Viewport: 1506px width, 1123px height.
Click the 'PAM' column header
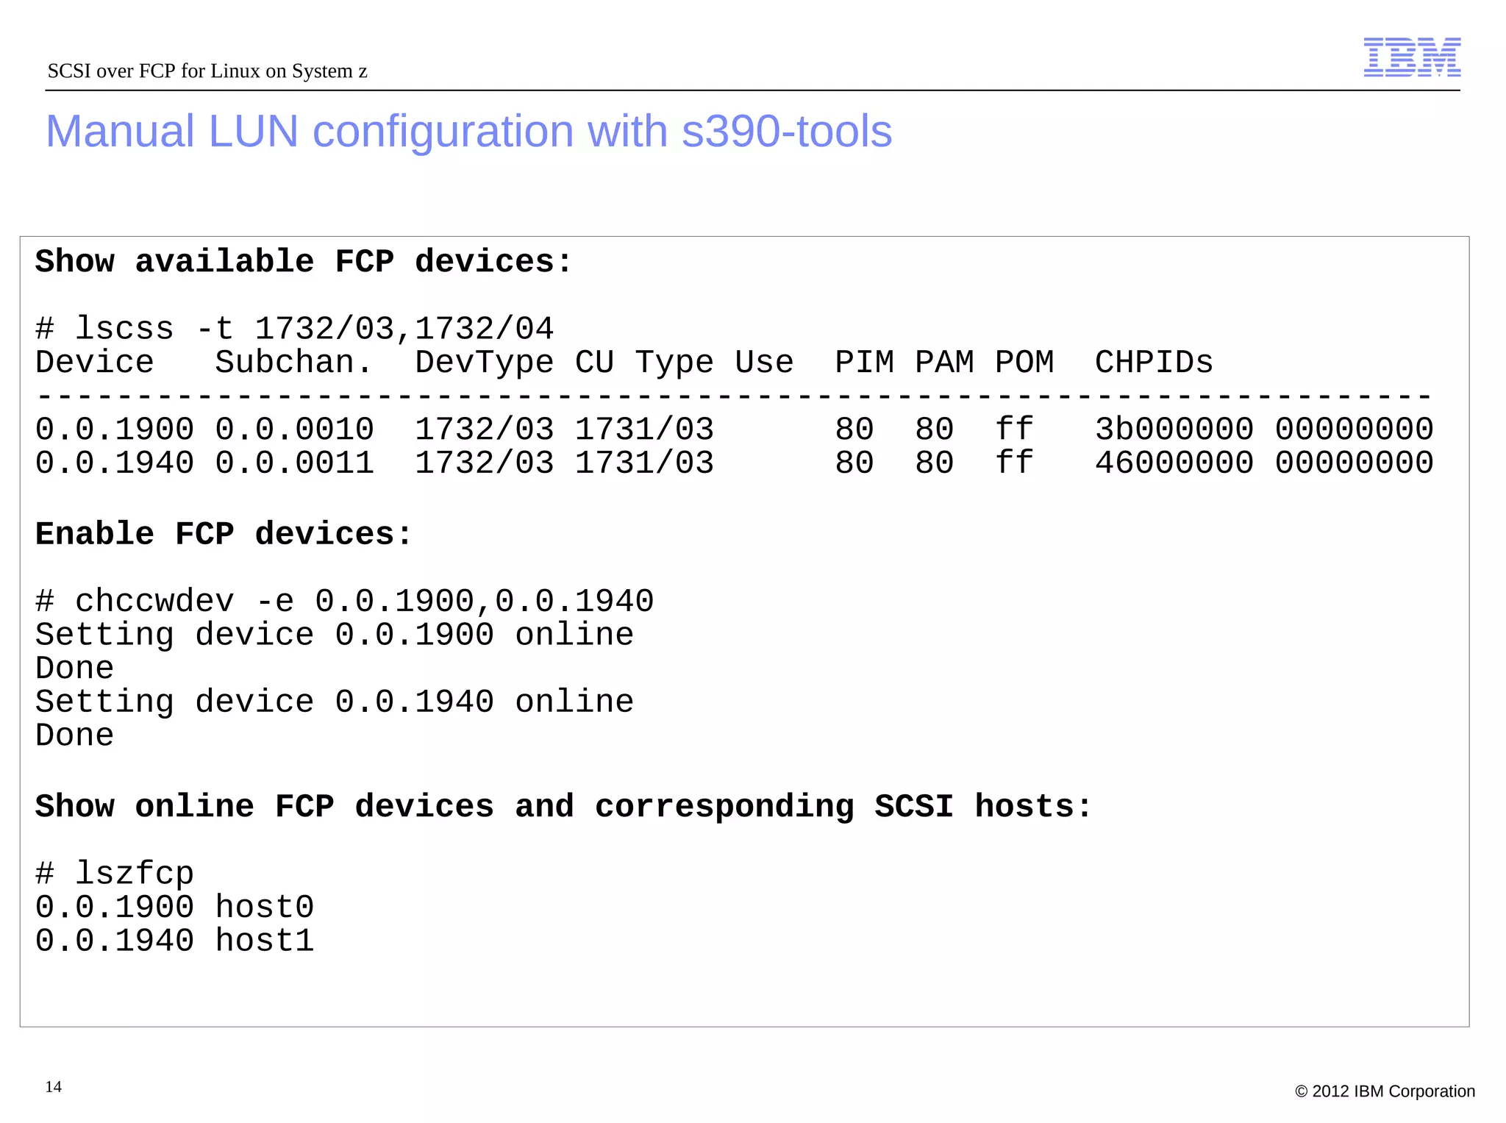click(944, 363)
